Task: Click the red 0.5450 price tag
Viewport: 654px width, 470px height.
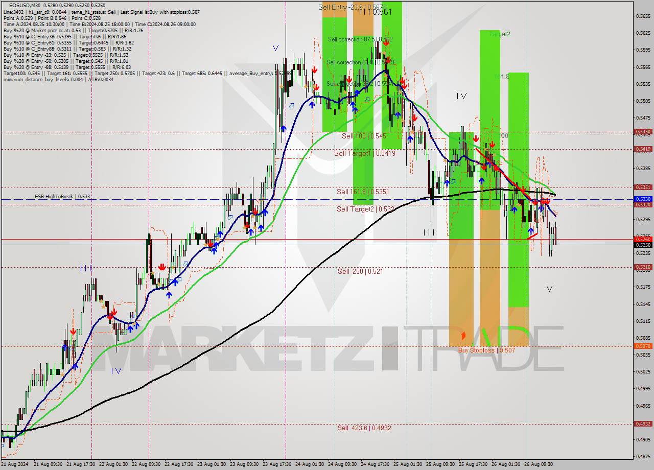Action: point(643,131)
